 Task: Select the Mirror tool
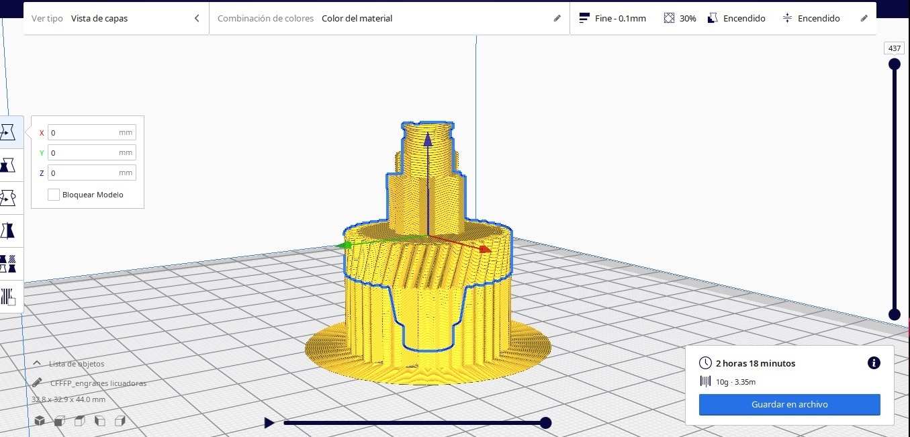point(9,231)
